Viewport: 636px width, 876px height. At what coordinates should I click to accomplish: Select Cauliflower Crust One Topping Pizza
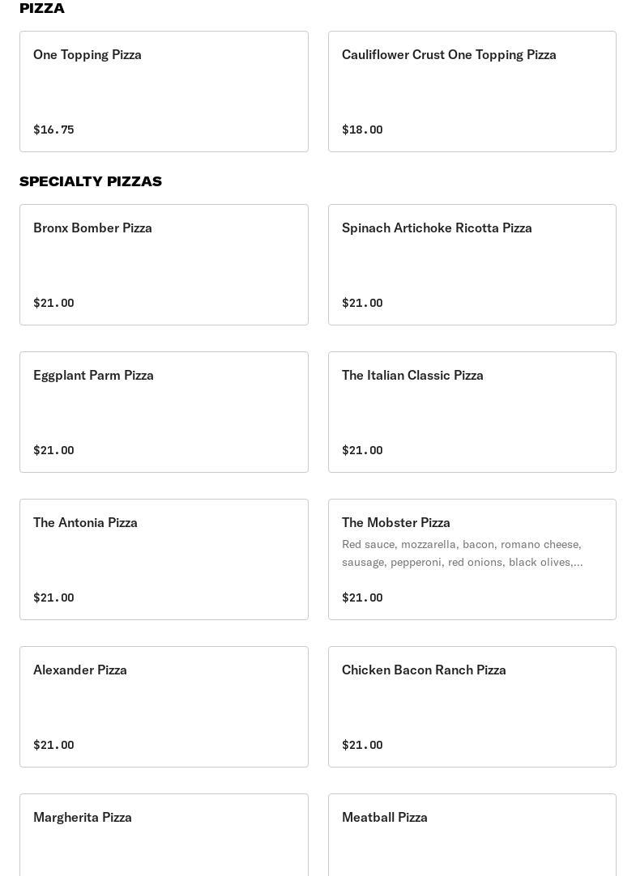472,91
